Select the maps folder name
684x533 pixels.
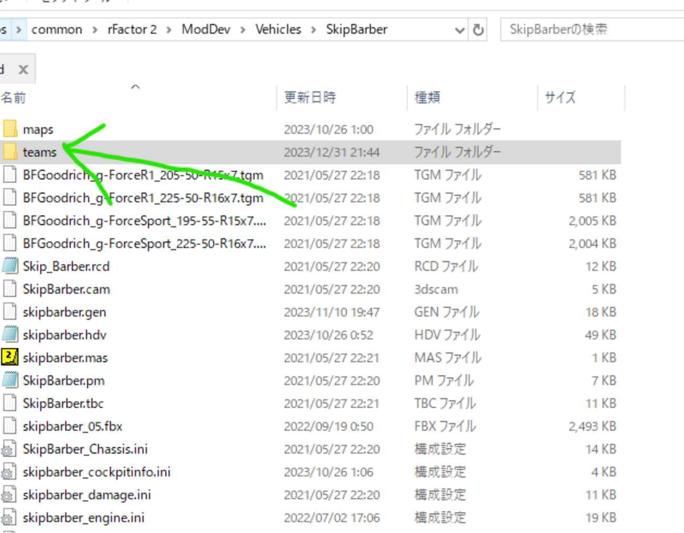(38, 129)
